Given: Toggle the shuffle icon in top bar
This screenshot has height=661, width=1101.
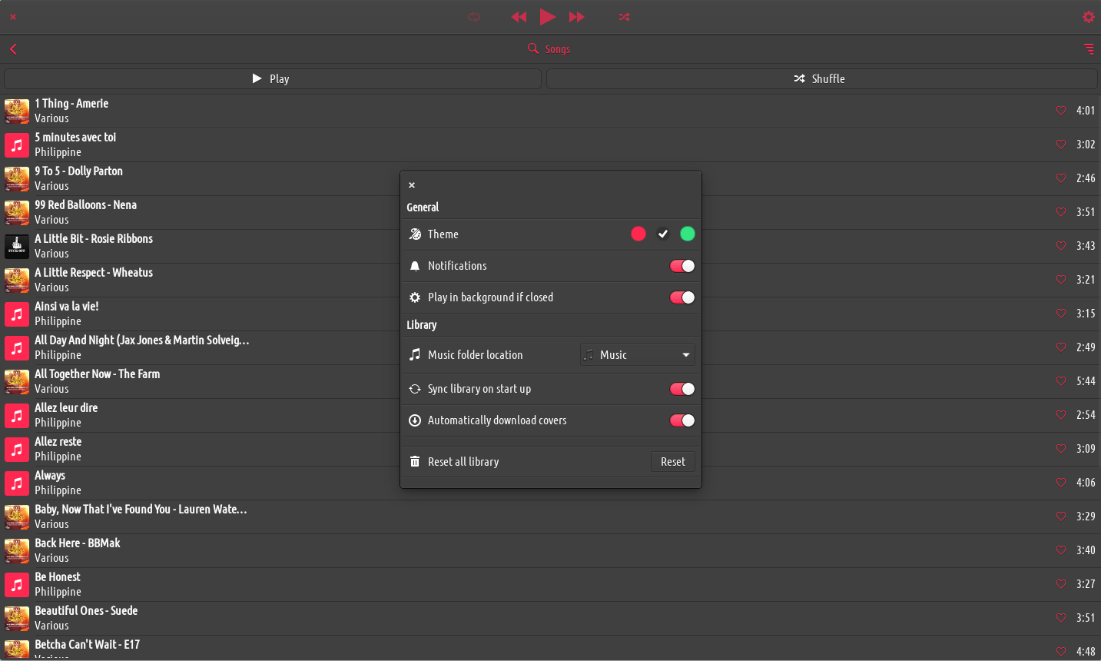Looking at the screenshot, I should coord(624,17).
